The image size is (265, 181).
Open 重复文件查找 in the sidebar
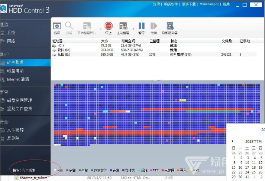(19, 109)
